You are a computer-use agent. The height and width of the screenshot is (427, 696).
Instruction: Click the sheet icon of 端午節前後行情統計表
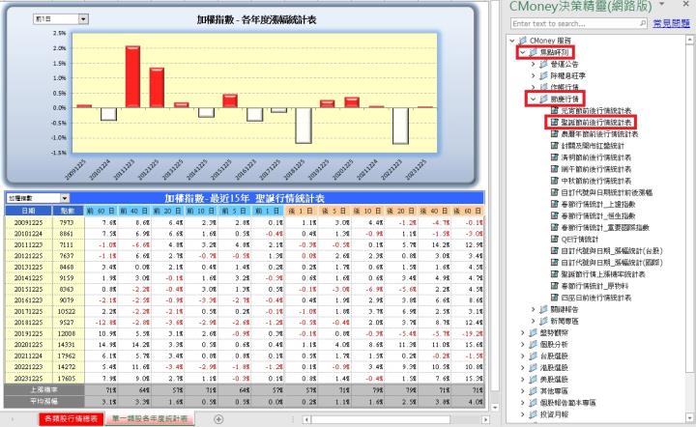(x=555, y=169)
